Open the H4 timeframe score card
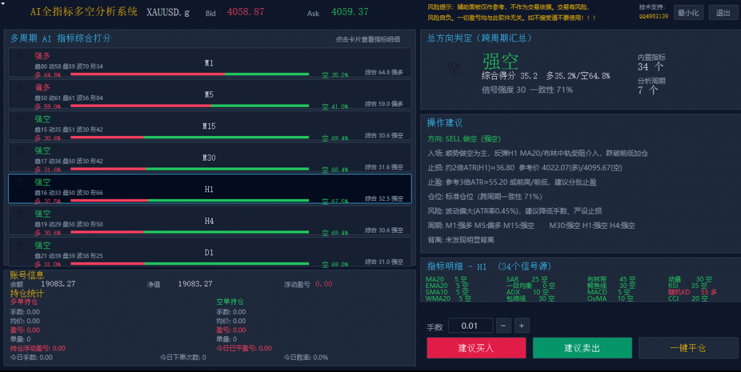 pos(210,220)
